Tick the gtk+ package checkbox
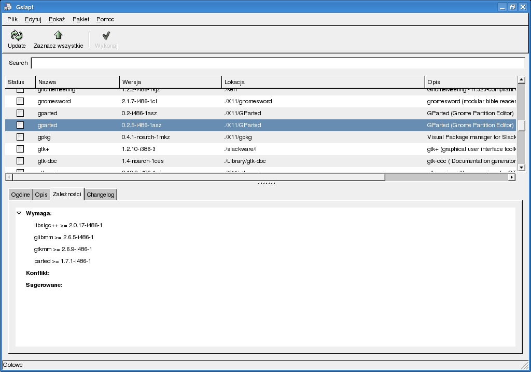 [20, 149]
